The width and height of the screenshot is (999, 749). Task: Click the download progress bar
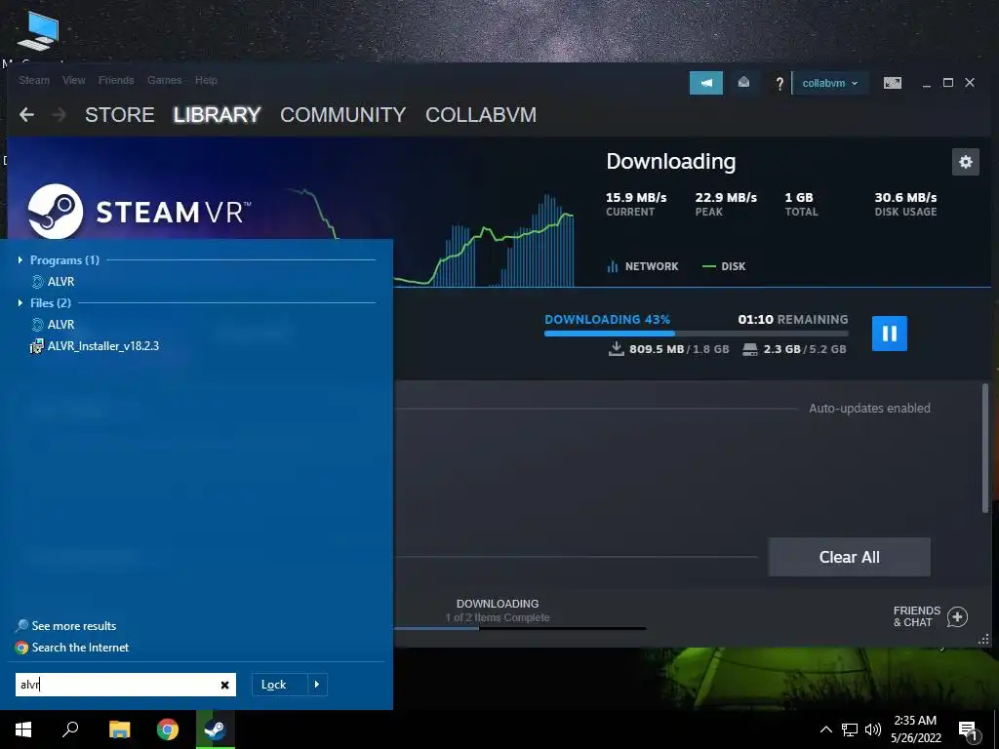tap(696, 334)
